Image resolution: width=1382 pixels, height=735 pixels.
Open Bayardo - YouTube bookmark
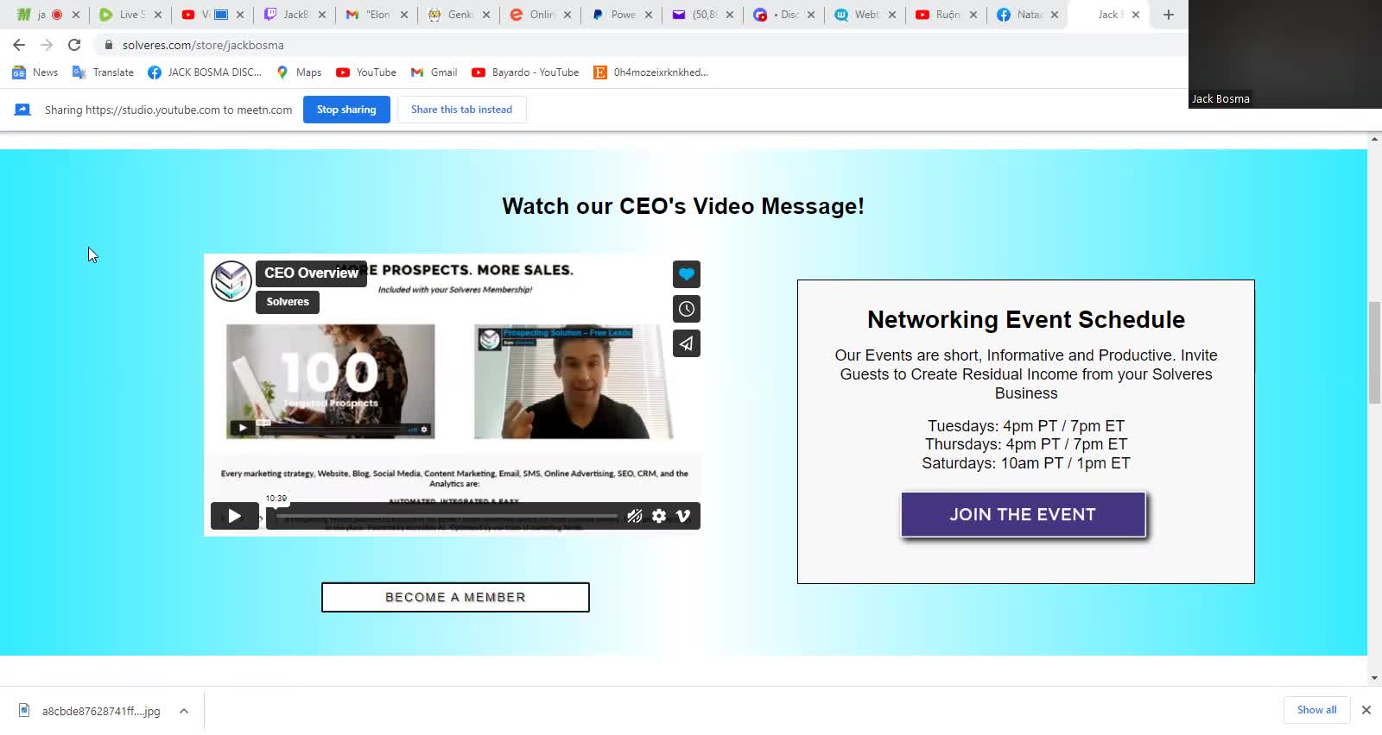[525, 72]
